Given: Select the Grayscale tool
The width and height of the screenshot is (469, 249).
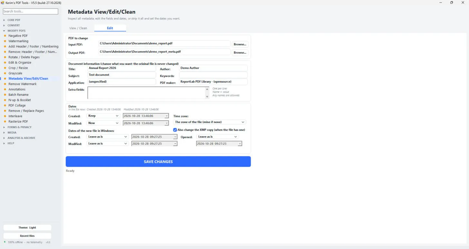Looking at the screenshot, I should pos(15,73).
